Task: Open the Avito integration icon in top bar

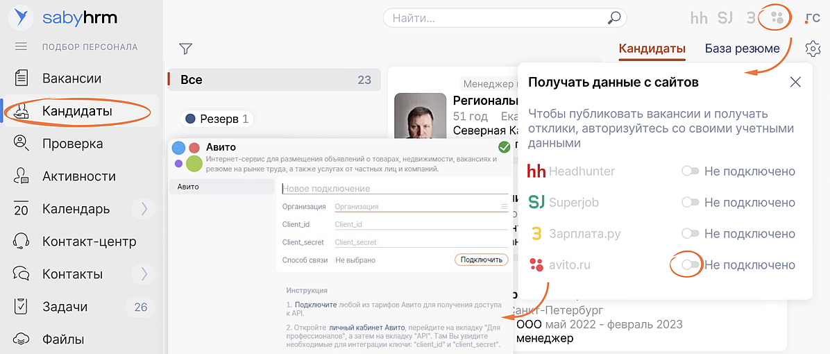Action: point(778,19)
